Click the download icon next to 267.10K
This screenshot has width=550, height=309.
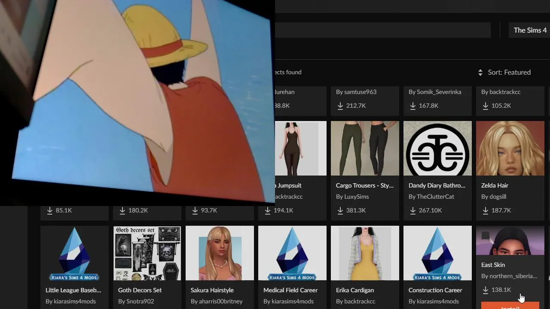pos(413,210)
